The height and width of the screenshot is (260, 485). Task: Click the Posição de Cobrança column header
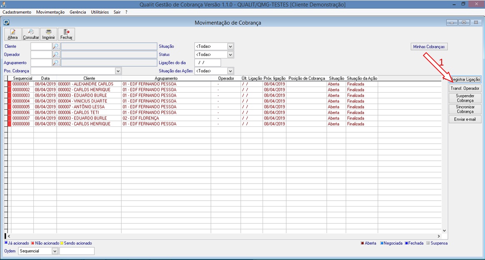point(307,78)
